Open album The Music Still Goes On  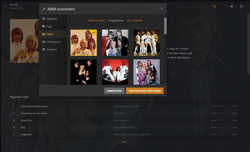(126, 106)
